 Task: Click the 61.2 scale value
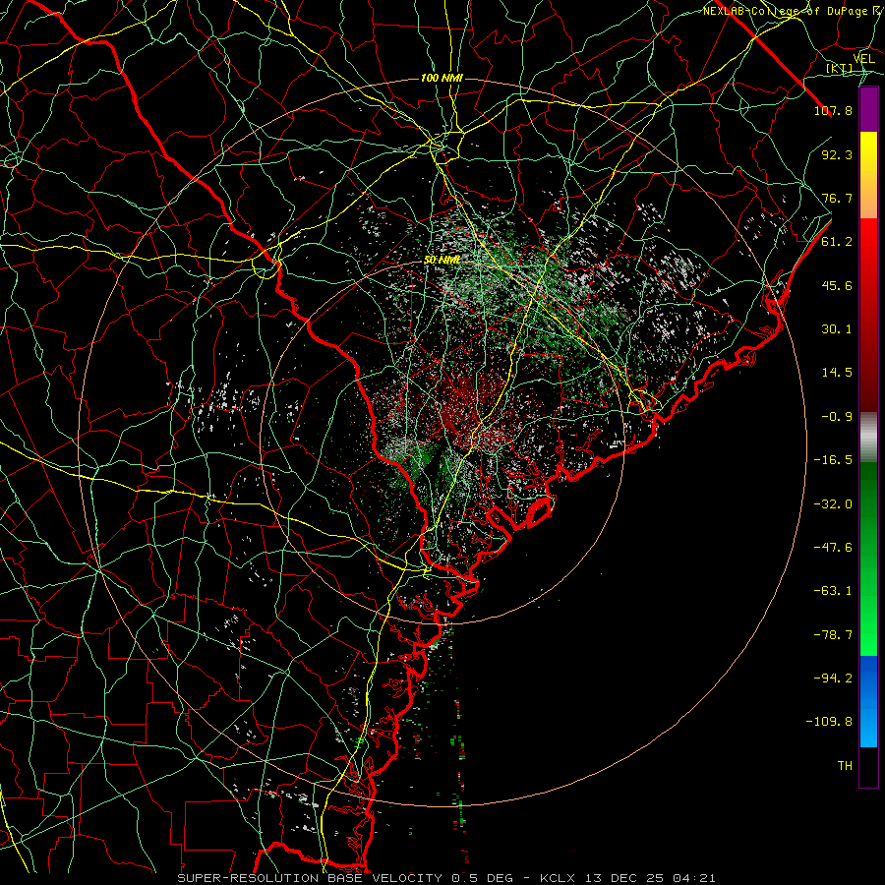(x=837, y=242)
